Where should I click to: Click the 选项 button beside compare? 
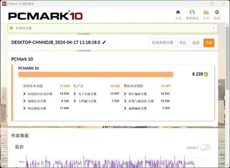[x=195, y=43]
